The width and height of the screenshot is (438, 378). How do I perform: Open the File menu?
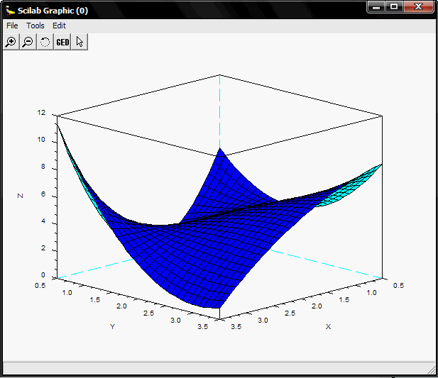[x=12, y=26]
